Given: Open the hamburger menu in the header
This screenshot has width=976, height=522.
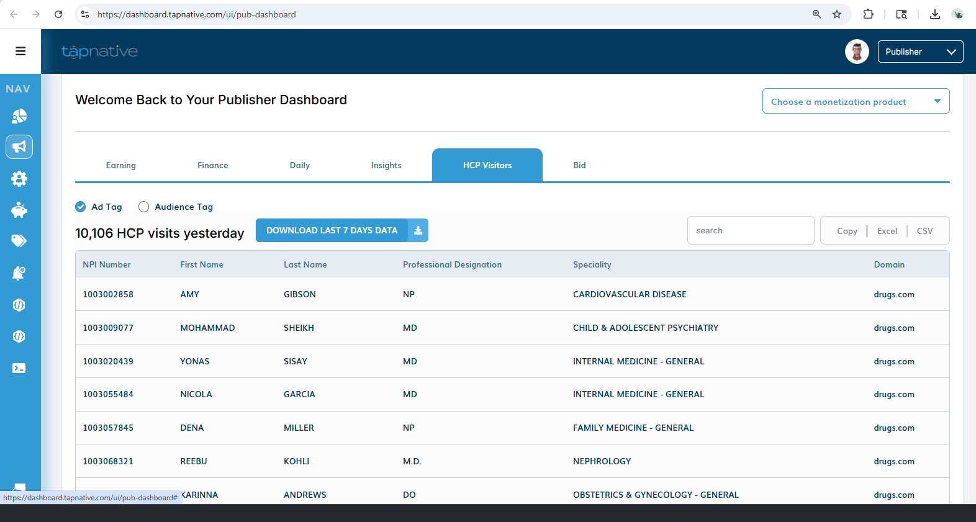Looking at the screenshot, I should click(x=20, y=52).
